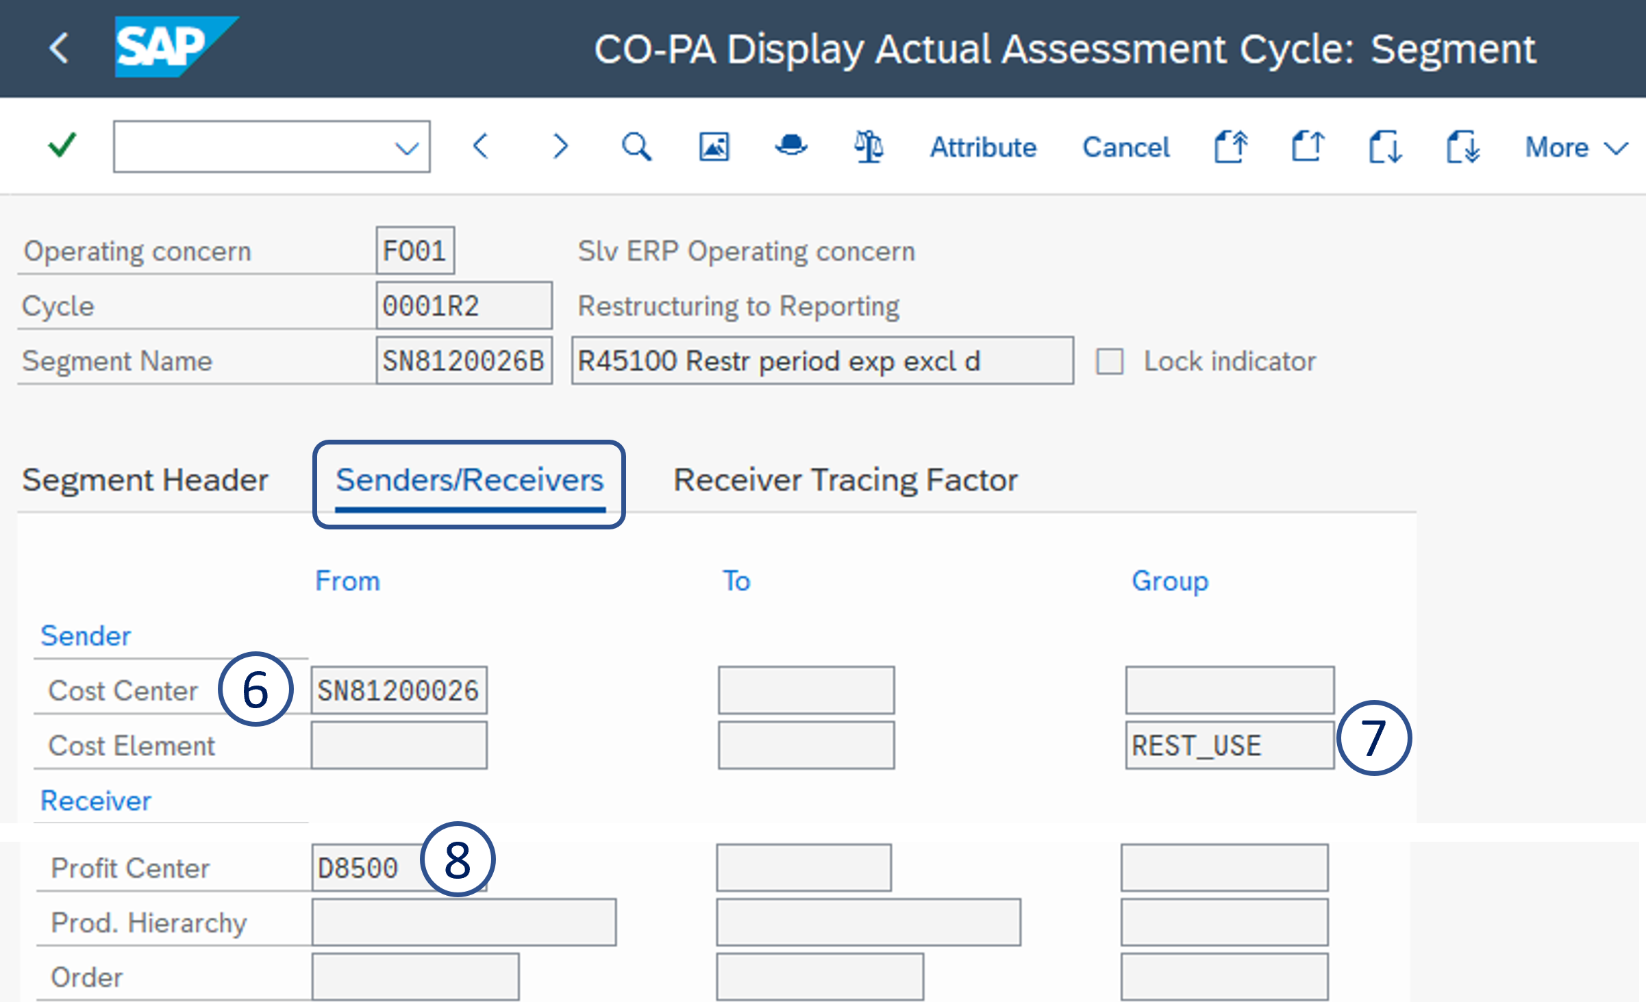Open the command field dropdown
The image size is (1646, 1002).
(x=407, y=147)
